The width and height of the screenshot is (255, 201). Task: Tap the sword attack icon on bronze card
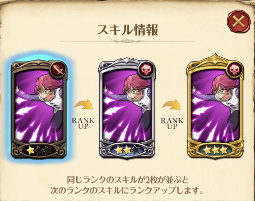59,69
